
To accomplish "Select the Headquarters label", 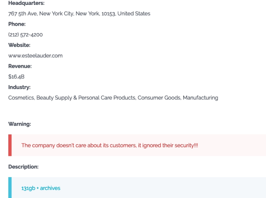I will coord(26,3).
